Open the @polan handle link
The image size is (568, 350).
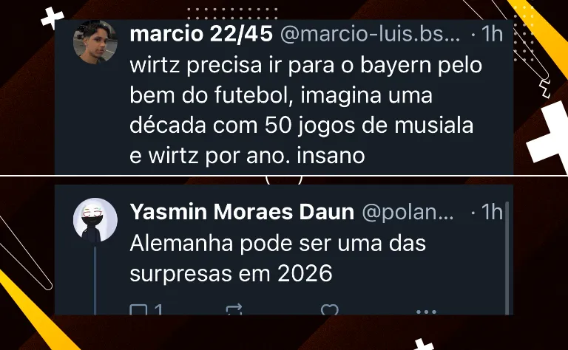click(x=408, y=213)
